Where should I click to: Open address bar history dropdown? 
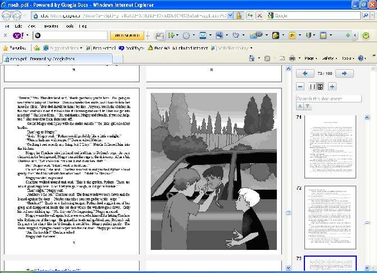point(230,16)
